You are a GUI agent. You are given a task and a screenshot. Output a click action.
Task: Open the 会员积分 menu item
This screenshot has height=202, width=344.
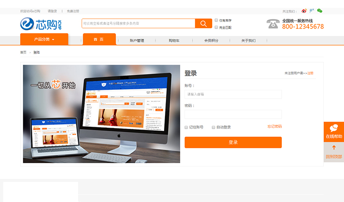pyautogui.click(x=211, y=40)
